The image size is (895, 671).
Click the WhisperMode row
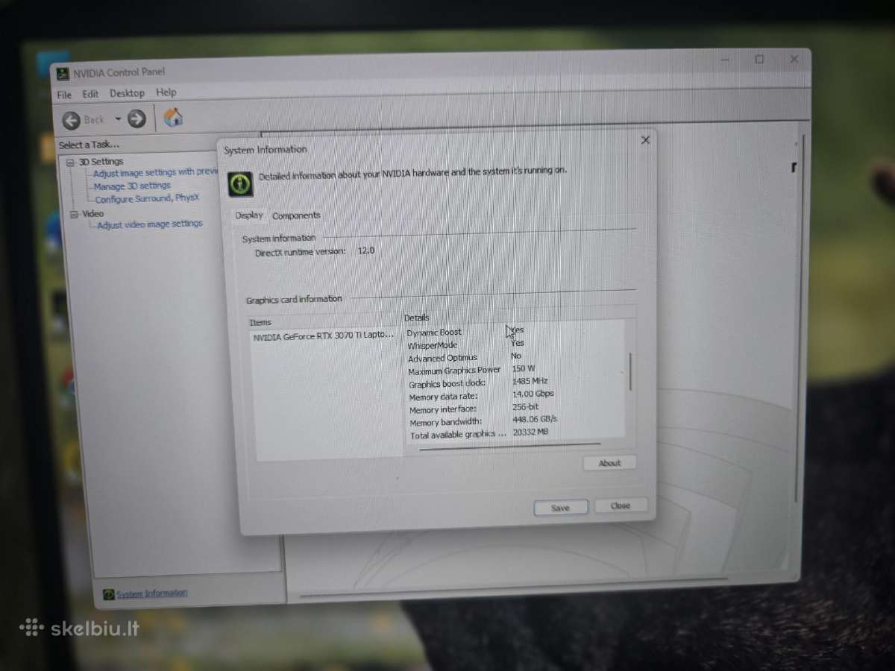pyautogui.click(x=466, y=344)
